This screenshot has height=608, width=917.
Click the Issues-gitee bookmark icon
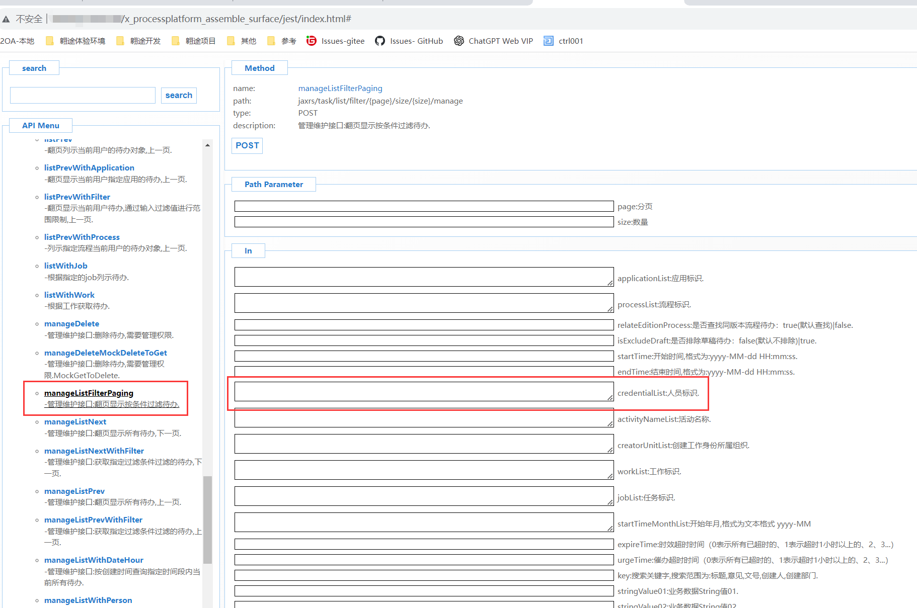[x=312, y=41]
